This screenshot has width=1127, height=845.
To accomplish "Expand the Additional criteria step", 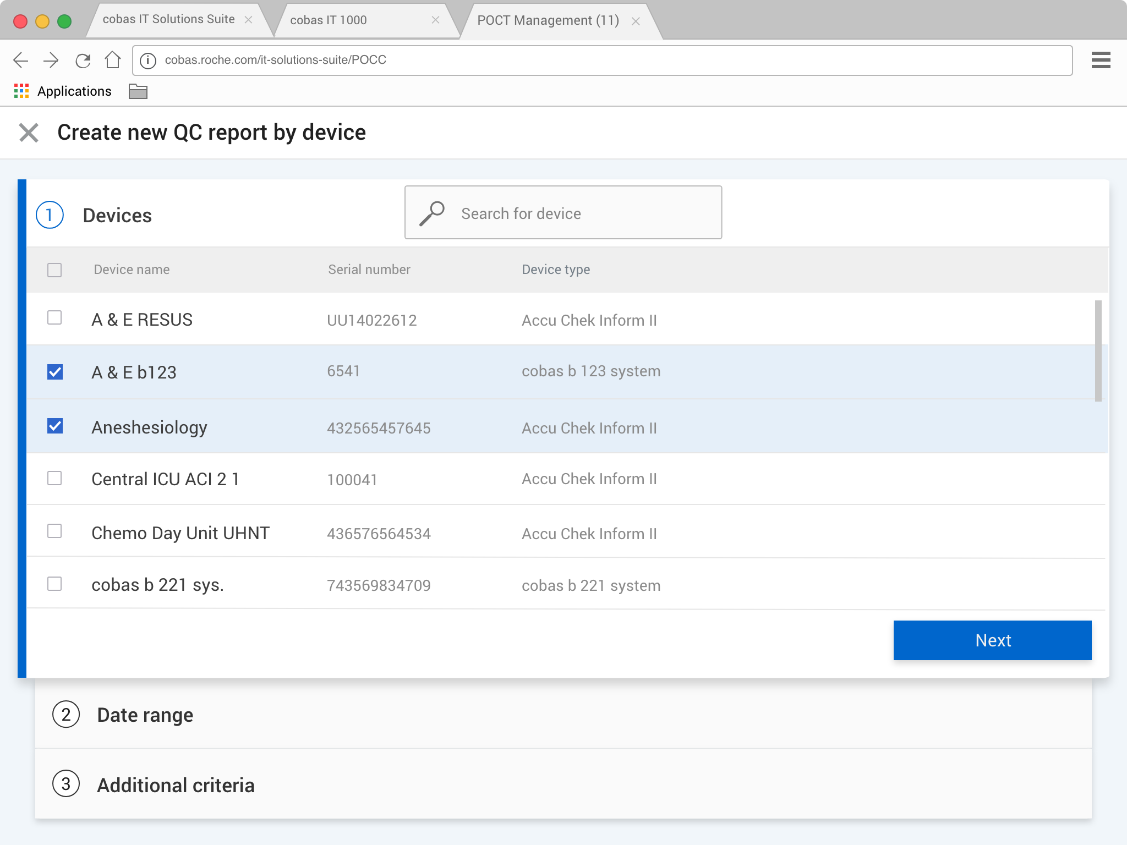I will tap(176, 785).
